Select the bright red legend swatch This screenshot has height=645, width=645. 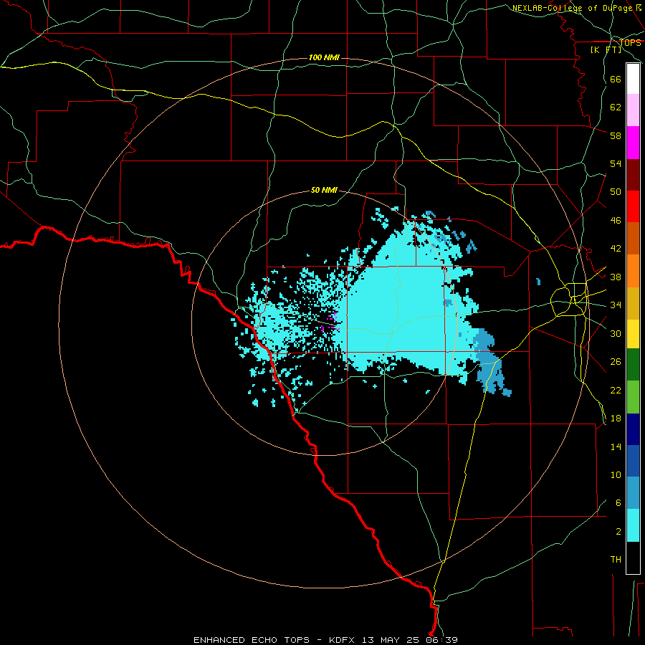633,206
